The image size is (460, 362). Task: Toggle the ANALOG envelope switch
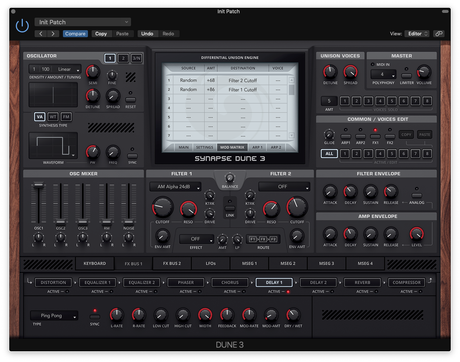tap(417, 196)
